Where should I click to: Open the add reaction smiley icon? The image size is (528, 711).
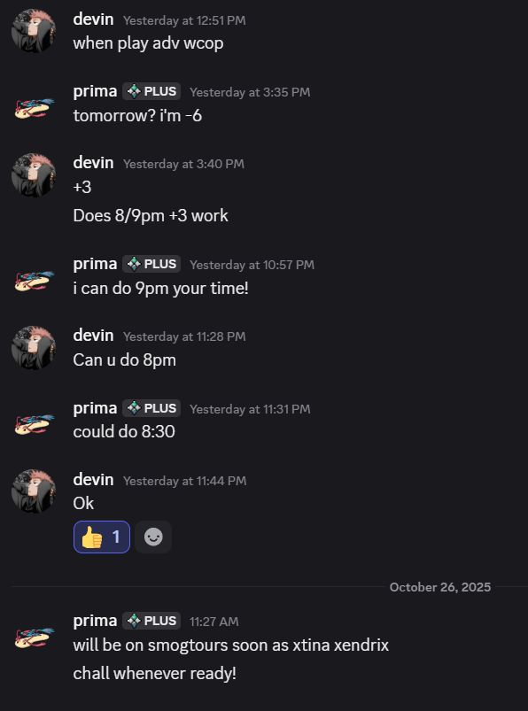coord(152,537)
